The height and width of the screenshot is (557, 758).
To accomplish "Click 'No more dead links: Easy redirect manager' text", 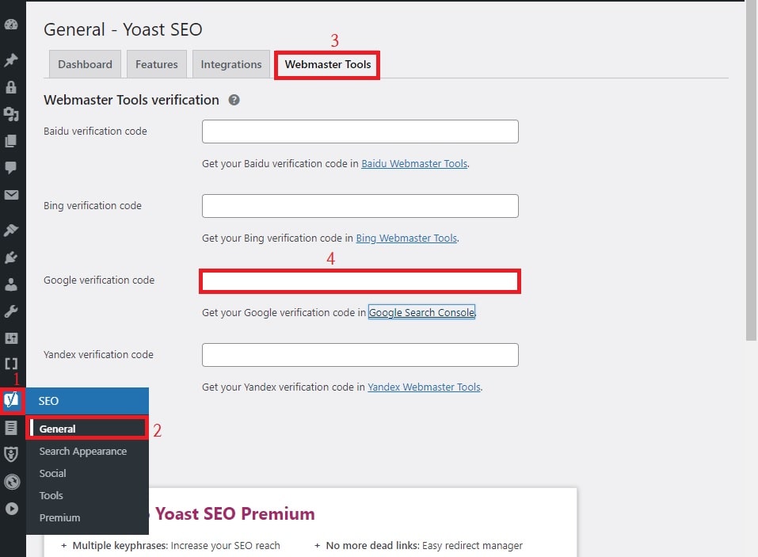I will click(424, 545).
